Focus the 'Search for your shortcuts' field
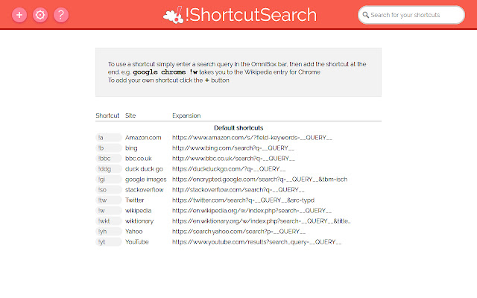Viewport: 477px width, 298px height. 411,15
